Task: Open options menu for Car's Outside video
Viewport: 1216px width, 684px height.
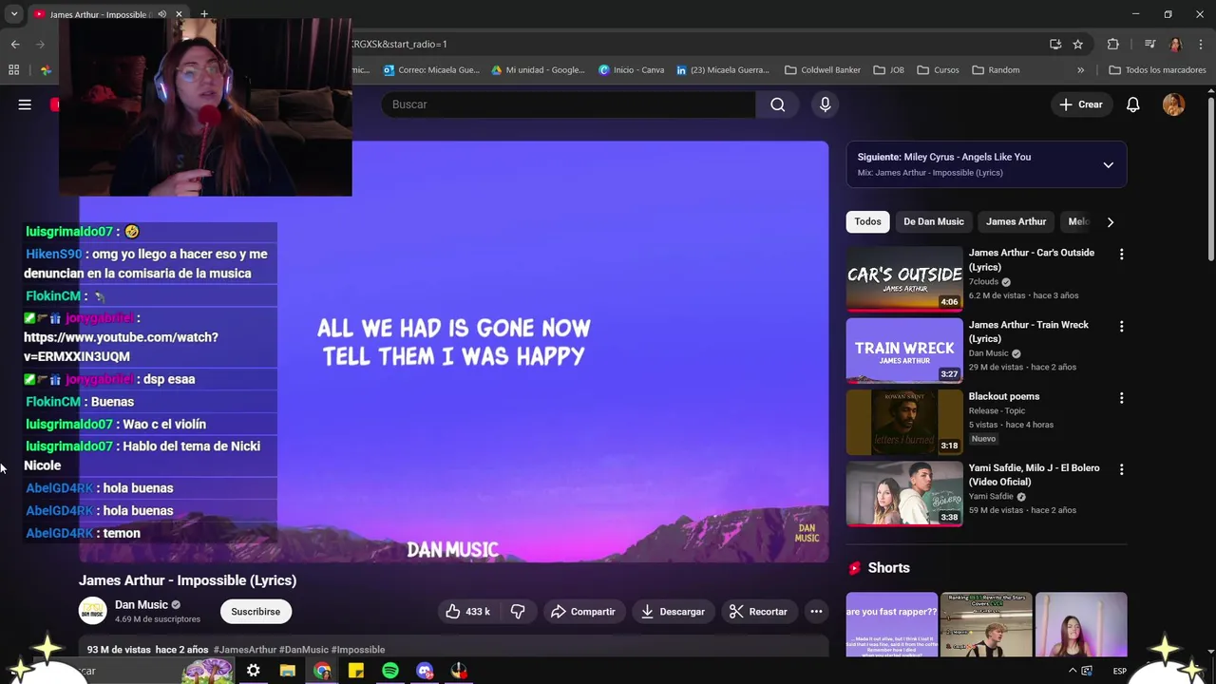Action: point(1121,255)
